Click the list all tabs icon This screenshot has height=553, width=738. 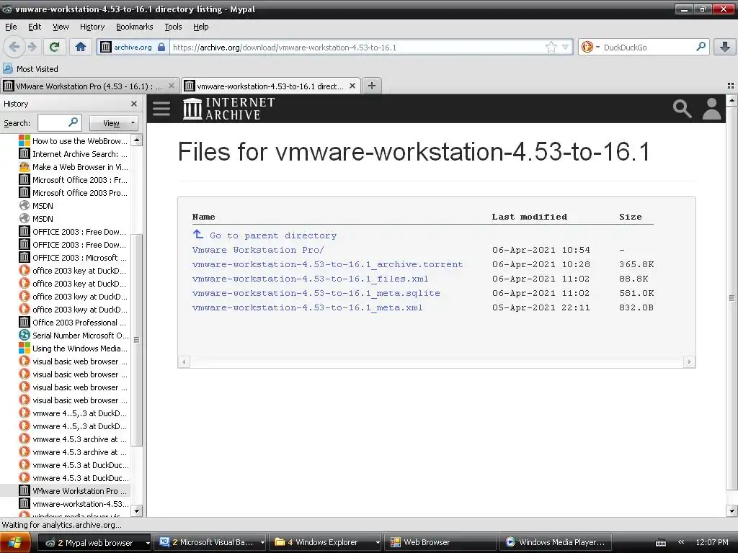pos(731,86)
